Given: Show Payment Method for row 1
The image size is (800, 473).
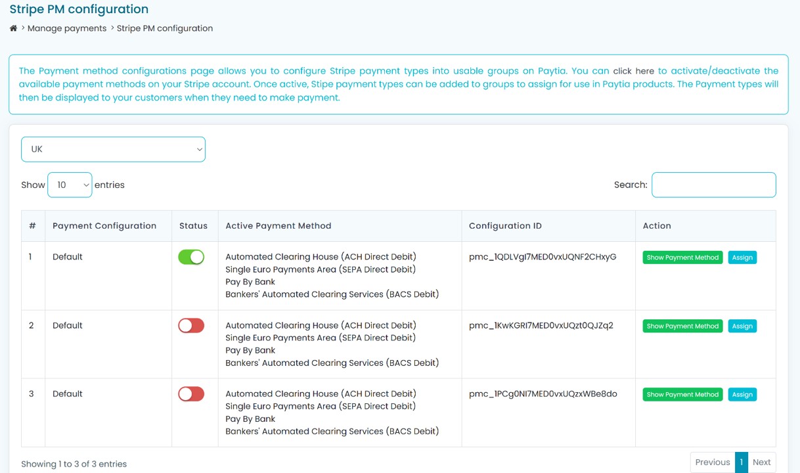Looking at the screenshot, I should tap(682, 258).
